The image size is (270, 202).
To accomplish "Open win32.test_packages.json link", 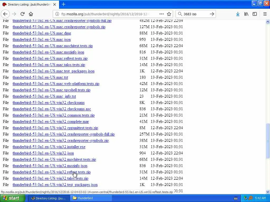I will [55, 185].
